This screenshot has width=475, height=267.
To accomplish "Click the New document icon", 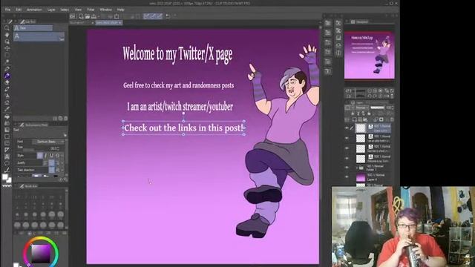I will (x=81, y=16).
